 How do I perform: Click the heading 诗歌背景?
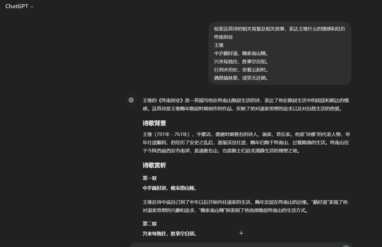(154, 123)
